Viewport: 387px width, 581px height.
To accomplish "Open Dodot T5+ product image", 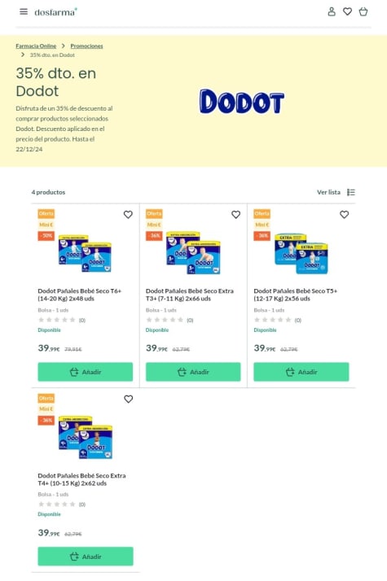I will [x=301, y=254].
